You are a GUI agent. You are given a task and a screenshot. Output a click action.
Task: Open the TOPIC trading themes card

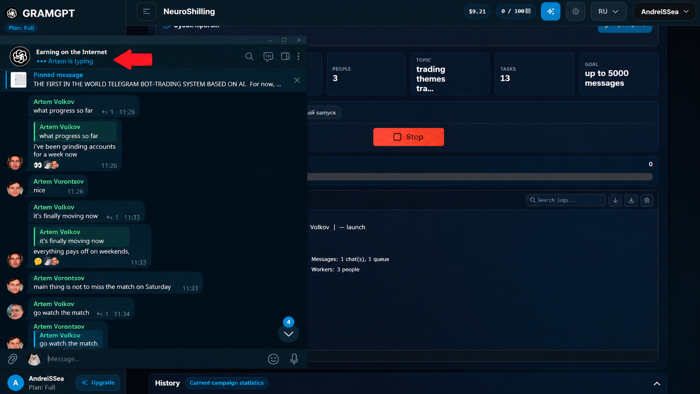450,74
